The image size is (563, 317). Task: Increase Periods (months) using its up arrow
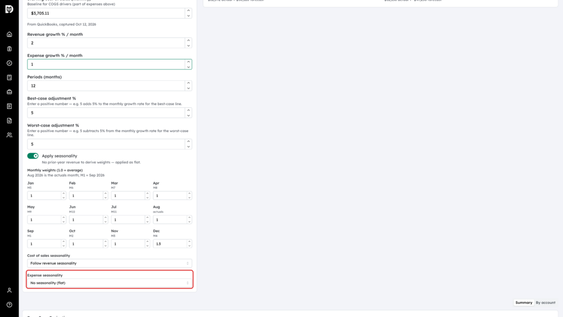click(189, 84)
